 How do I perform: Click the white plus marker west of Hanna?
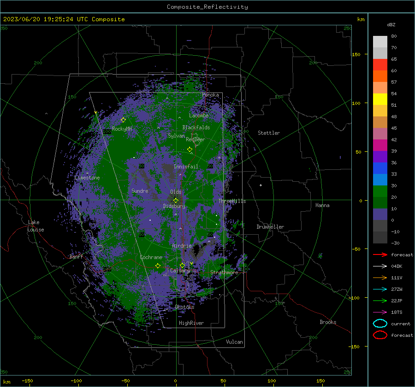[x=261, y=185]
